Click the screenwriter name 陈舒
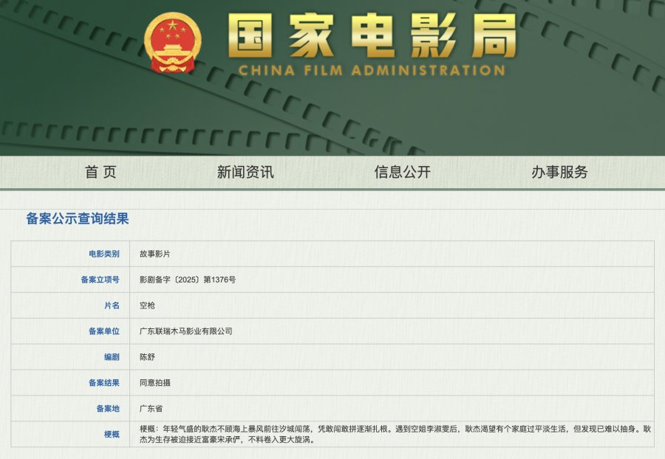The width and height of the screenshot is (665, 459). [147, 357]
